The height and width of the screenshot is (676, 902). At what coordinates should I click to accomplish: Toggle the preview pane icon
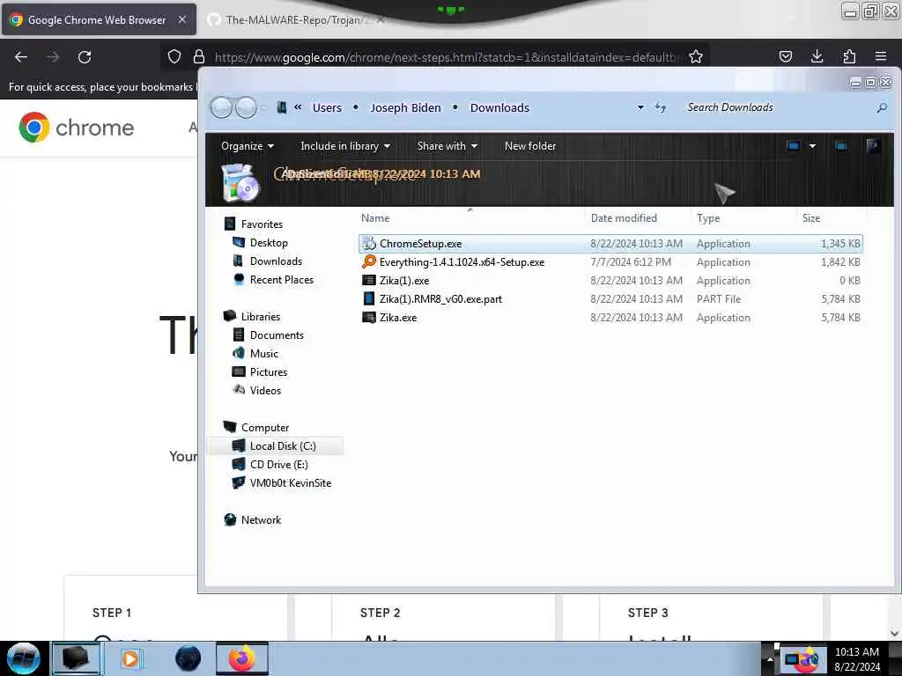pyautogui.click(x=841, y=146)
